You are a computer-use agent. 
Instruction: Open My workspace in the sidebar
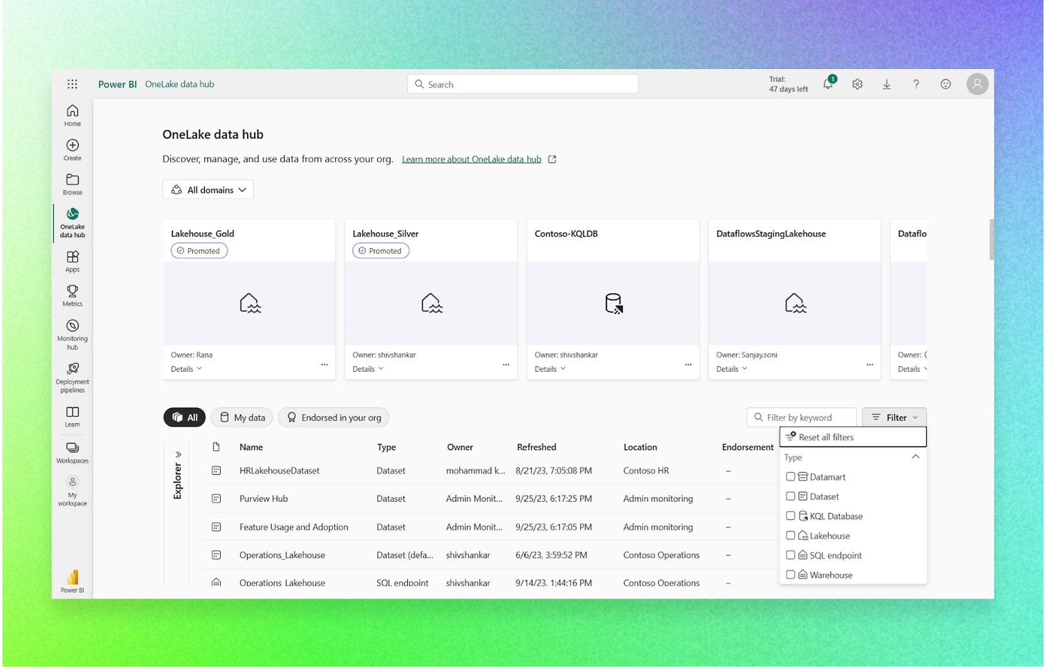pyautogui.click(x=72, y=491)
